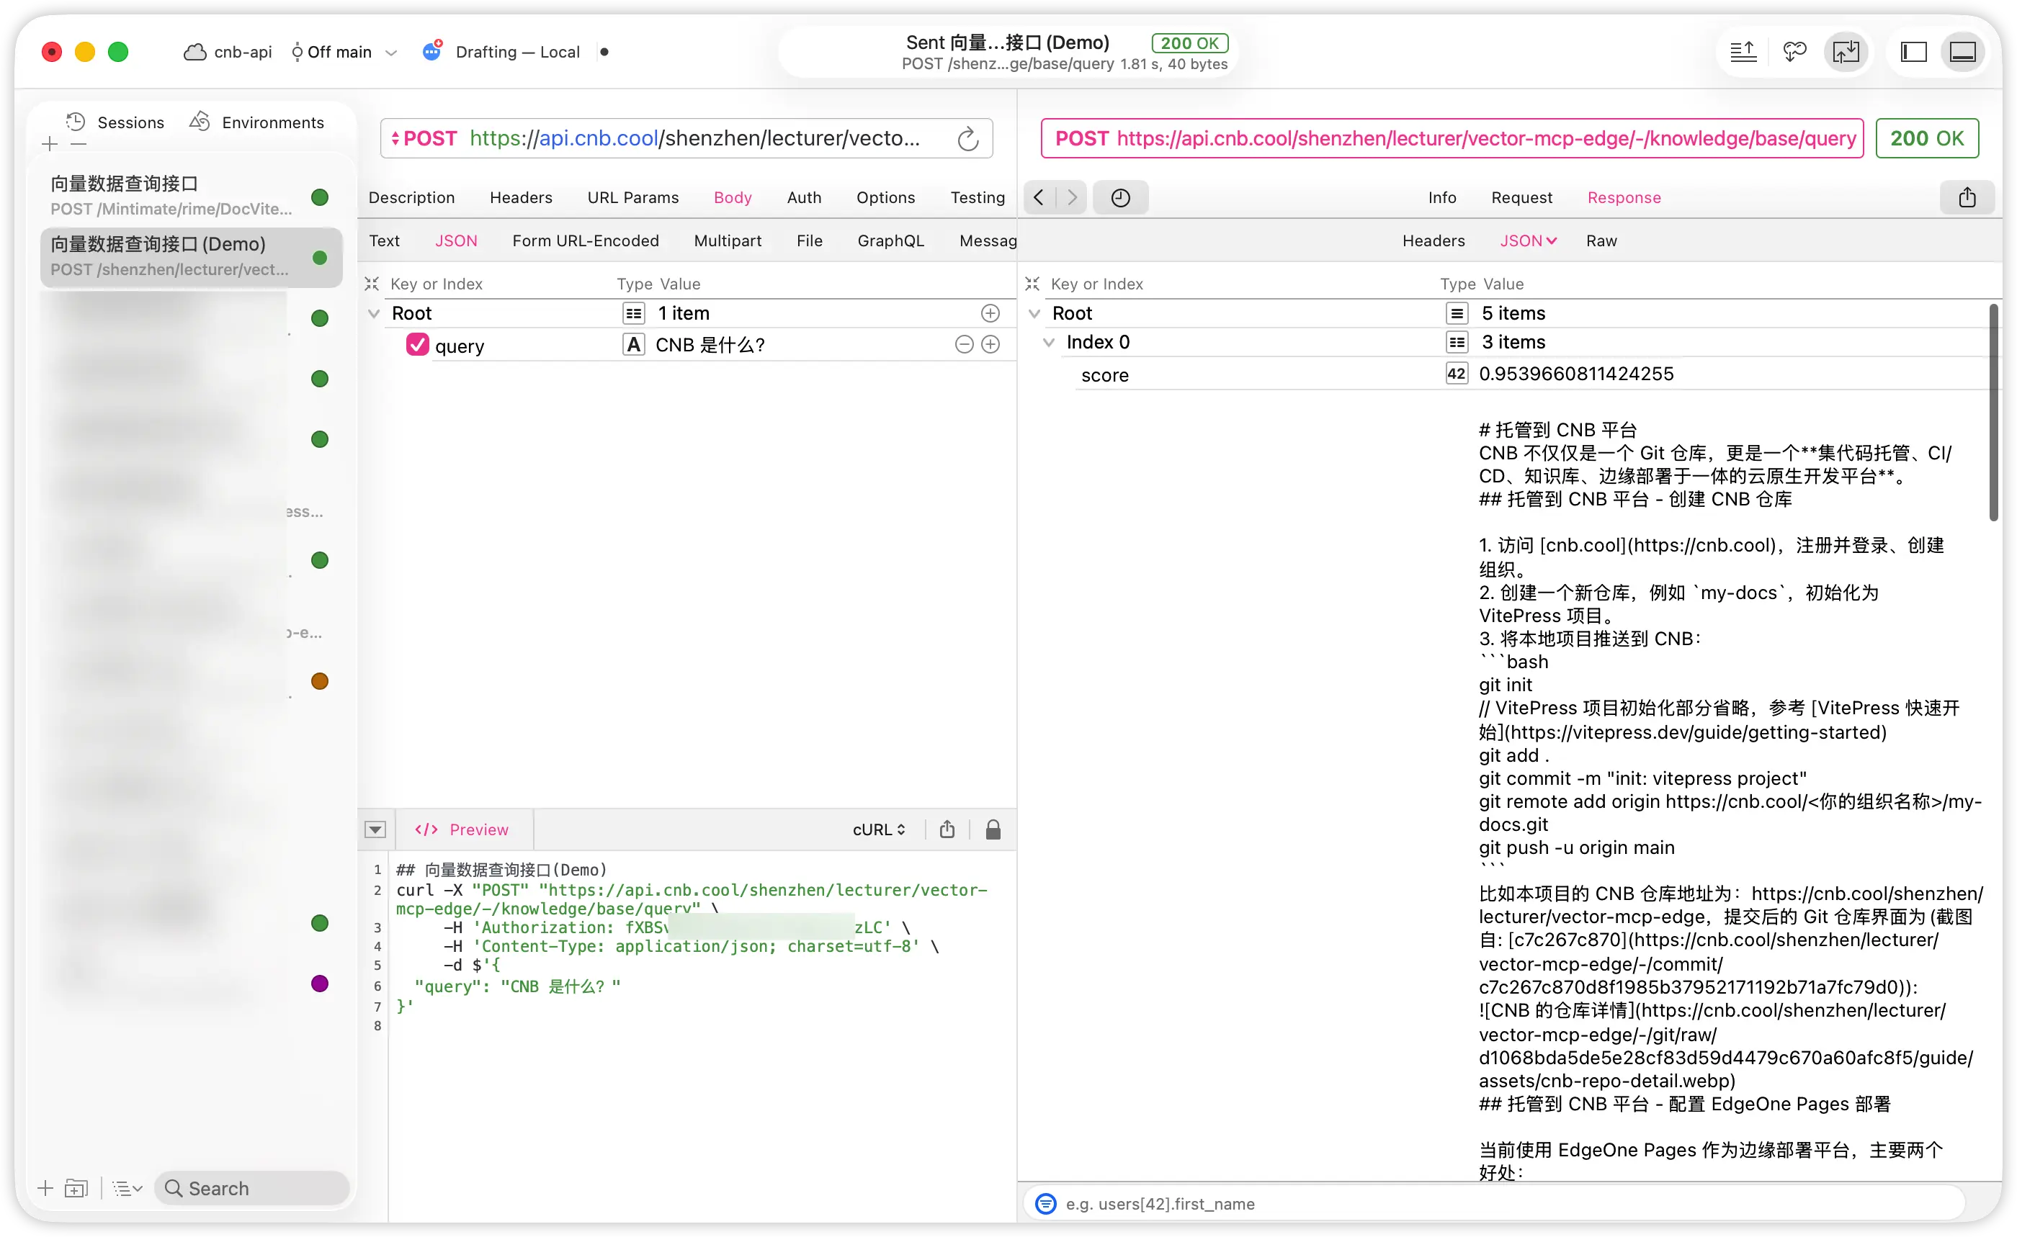Uncheck the query field checkbox
Viewport: 2017px width, 1237px height.
click(418, 344)
